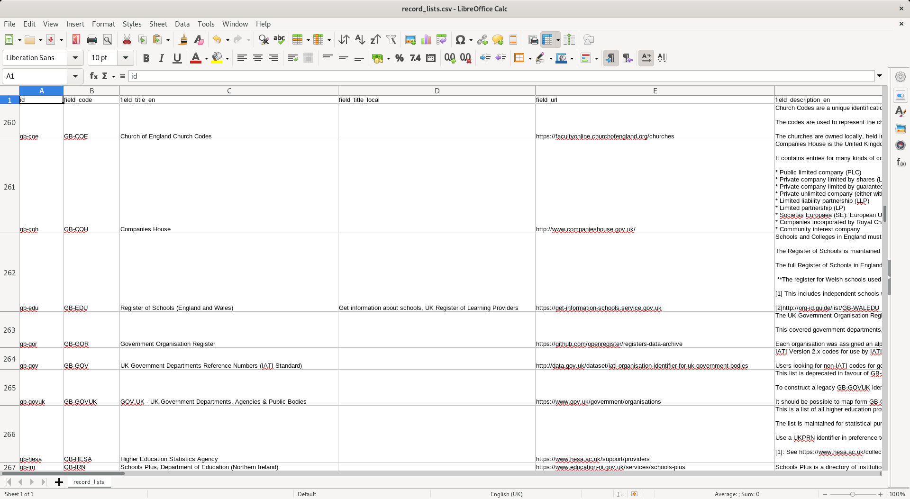Screen dimensions: 910x499
Task: Open the font name dropdown
Action: click(75, 58)
